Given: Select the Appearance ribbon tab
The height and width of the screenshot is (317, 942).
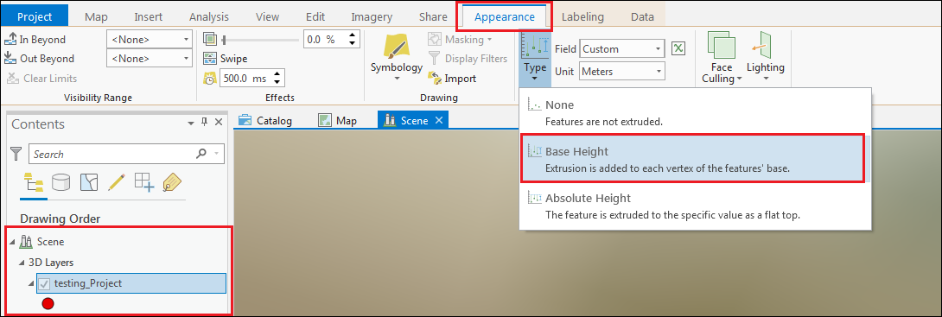Looking at the screenshot, I should pos(505,16).
